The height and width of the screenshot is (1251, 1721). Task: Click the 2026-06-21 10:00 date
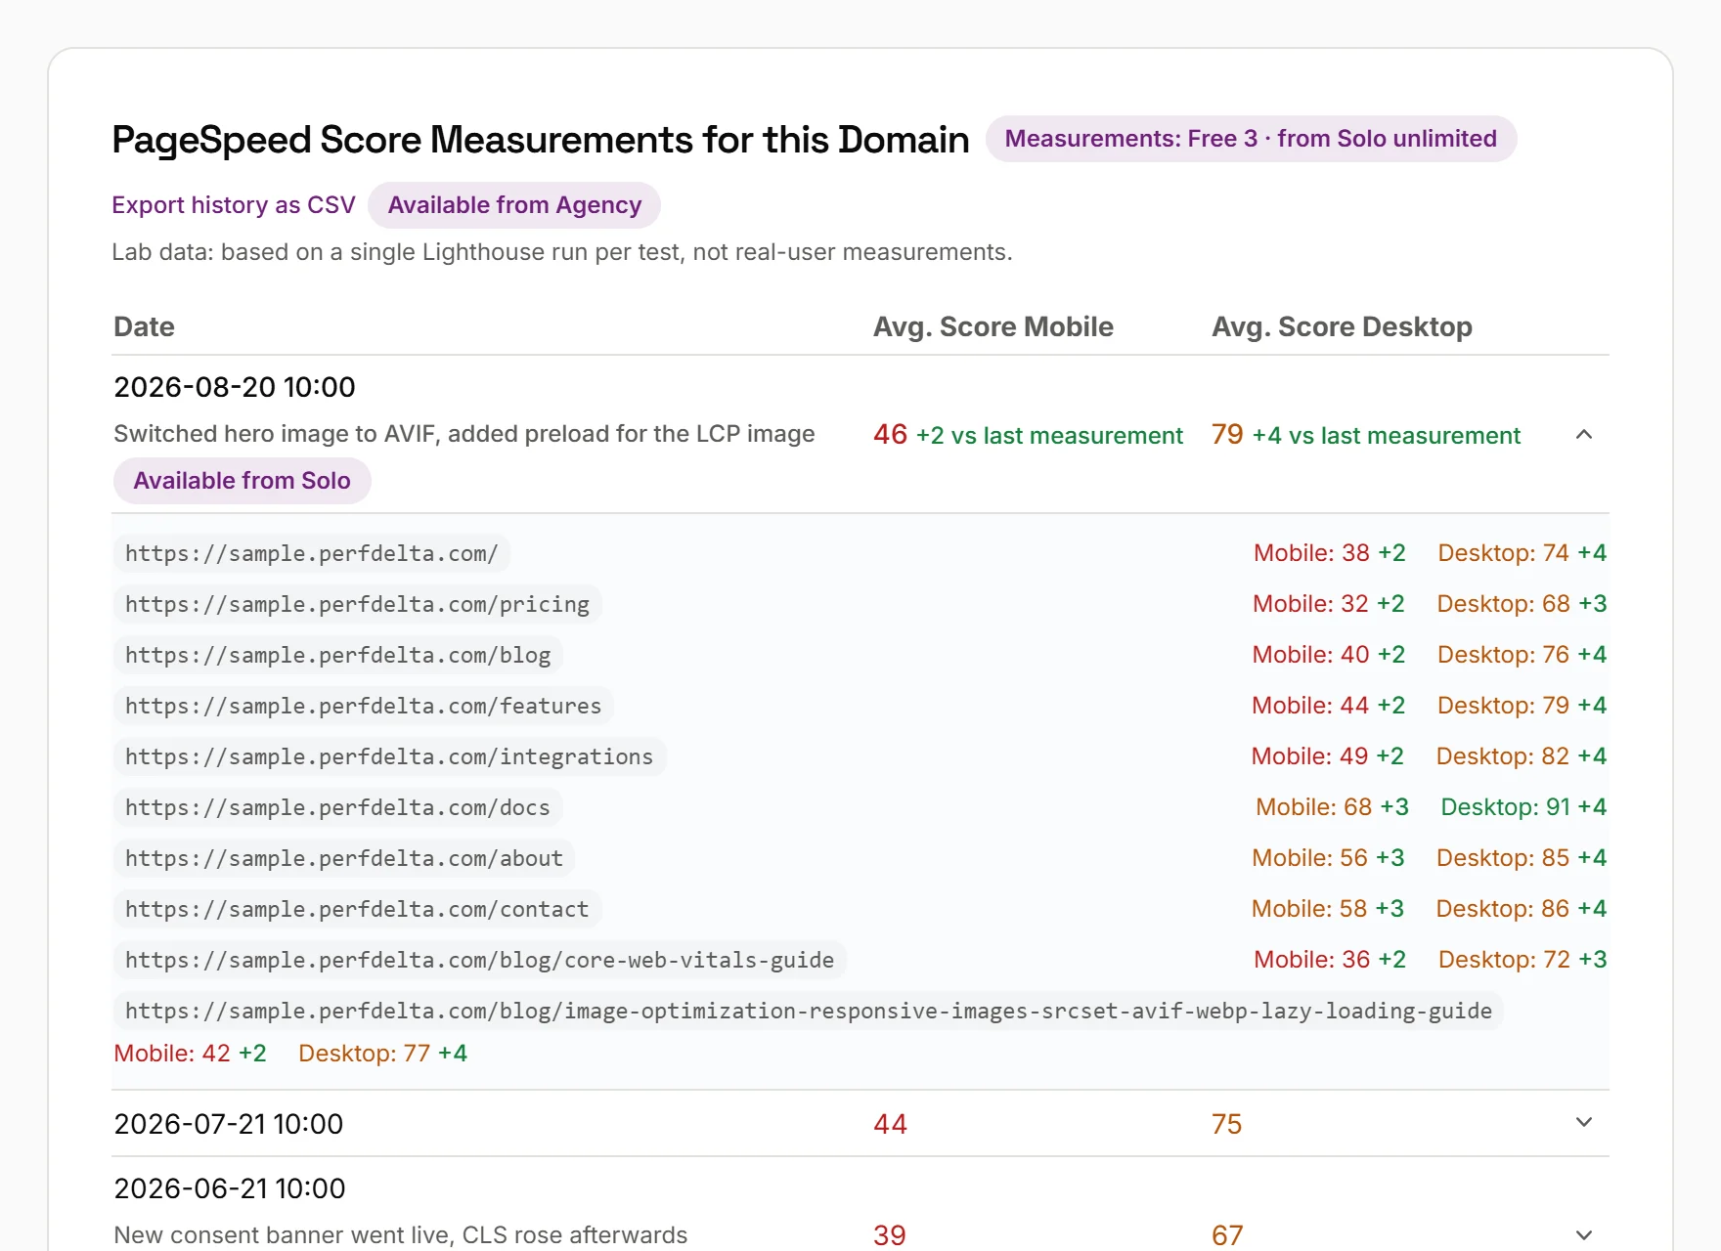pyautogui.click(x=230, y=1188)
